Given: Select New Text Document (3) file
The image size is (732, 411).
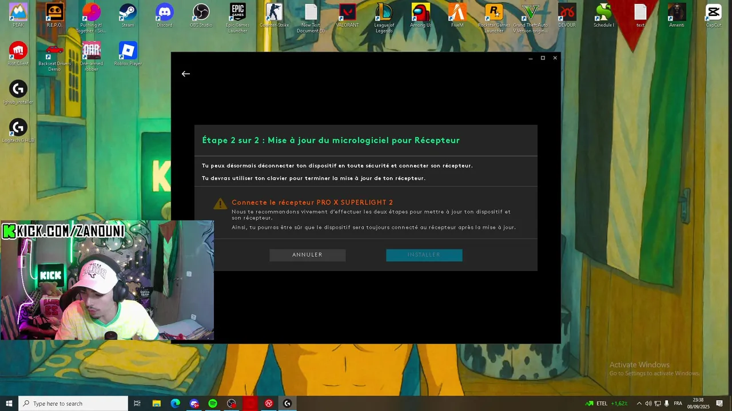Looking at the screenshot, I should [311, 18].
